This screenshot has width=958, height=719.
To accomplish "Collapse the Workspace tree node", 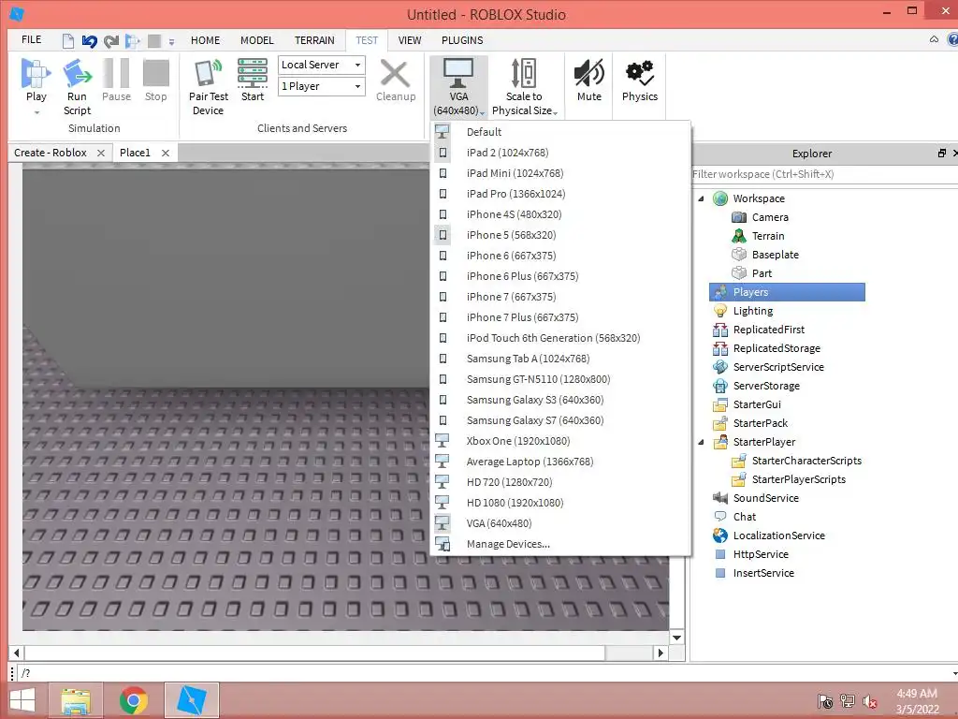I will (701, 198).
